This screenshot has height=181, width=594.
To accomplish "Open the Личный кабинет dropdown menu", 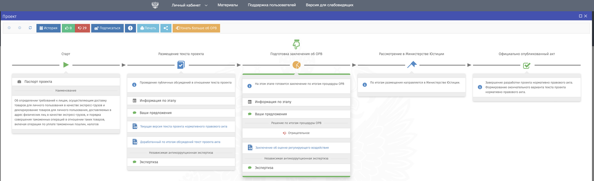I will click(189, 5).
